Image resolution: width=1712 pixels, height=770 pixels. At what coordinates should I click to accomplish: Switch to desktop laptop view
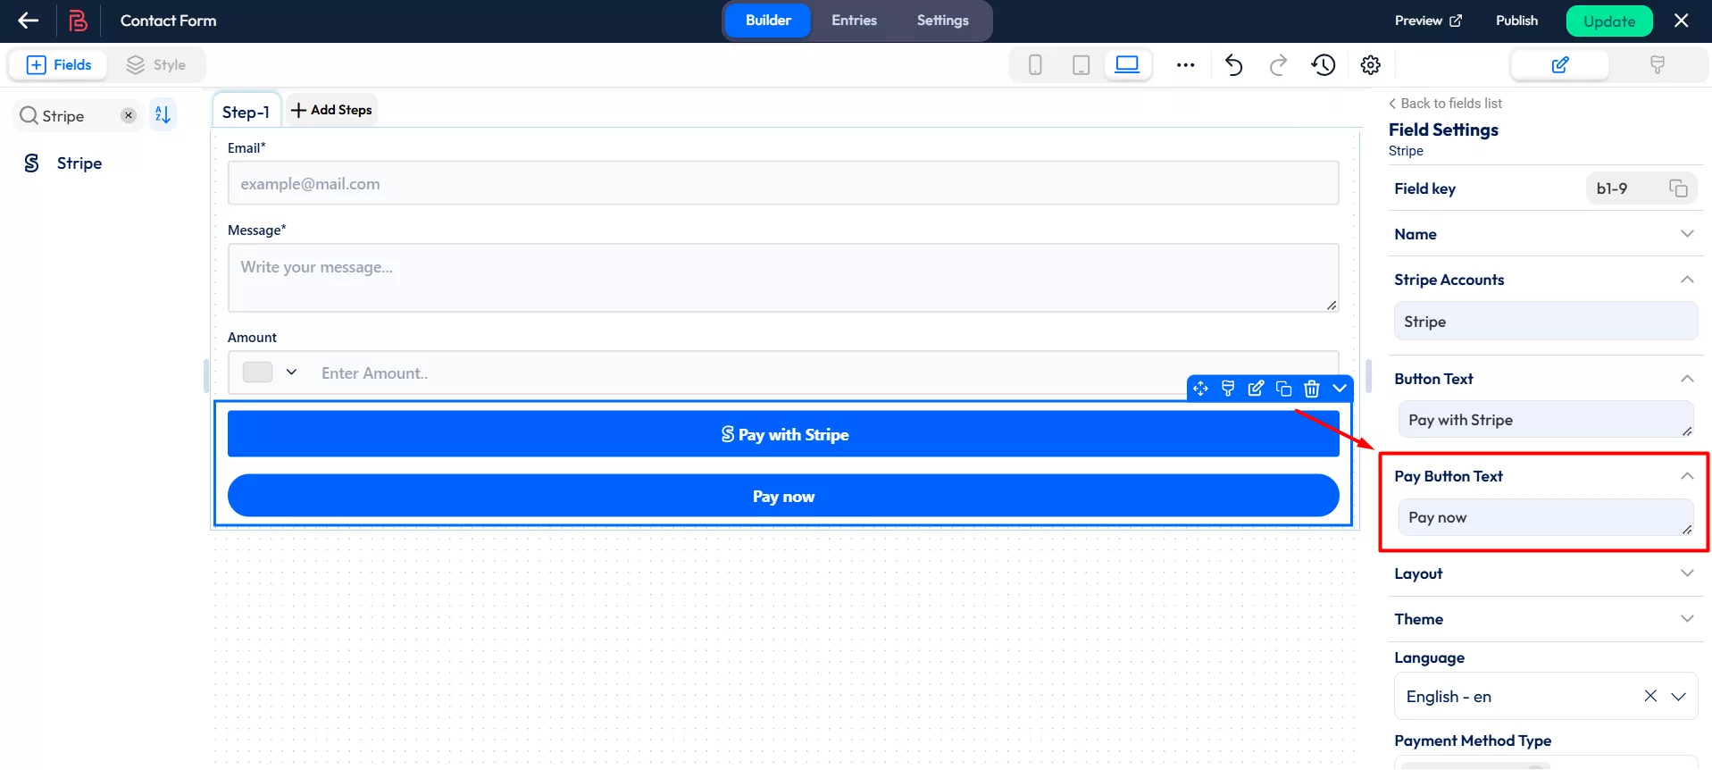(x=1127, y=65)
